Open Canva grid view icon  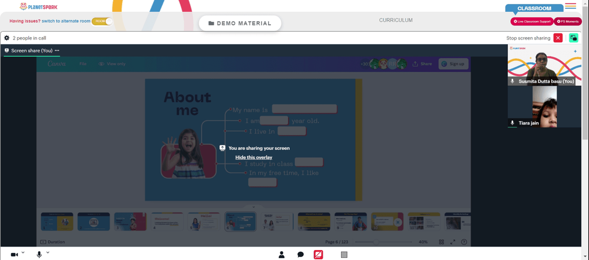point(441,242)
